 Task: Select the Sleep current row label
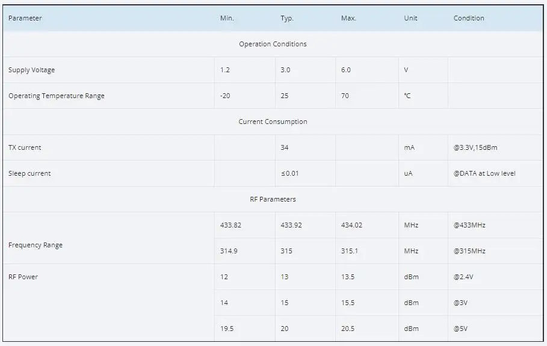point(29,173)
